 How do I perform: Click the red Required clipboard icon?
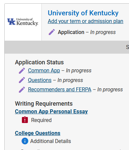[25, 120]
